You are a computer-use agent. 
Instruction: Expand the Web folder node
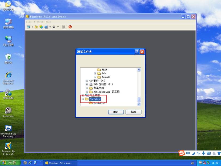click(x=95, y=73)
